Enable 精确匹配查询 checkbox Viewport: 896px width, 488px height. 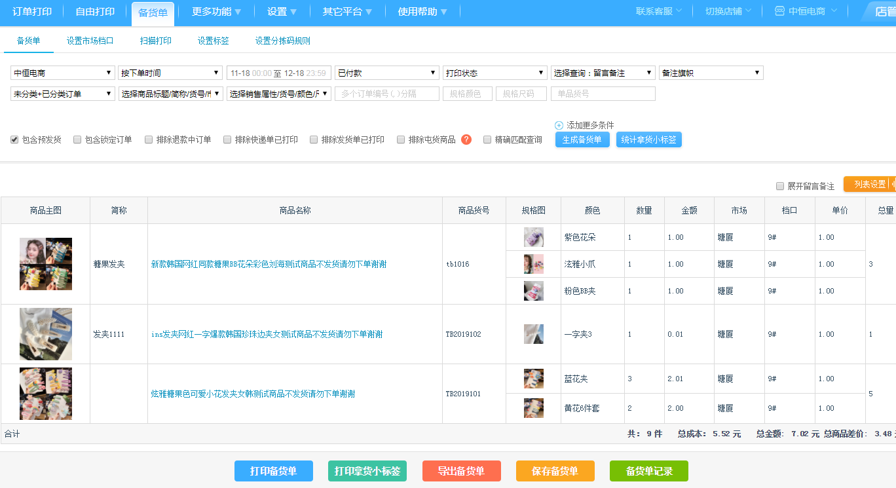pyautogui.click(x=487, y=140)
